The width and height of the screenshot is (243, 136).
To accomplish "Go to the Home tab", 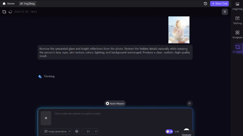I will 9,4.
